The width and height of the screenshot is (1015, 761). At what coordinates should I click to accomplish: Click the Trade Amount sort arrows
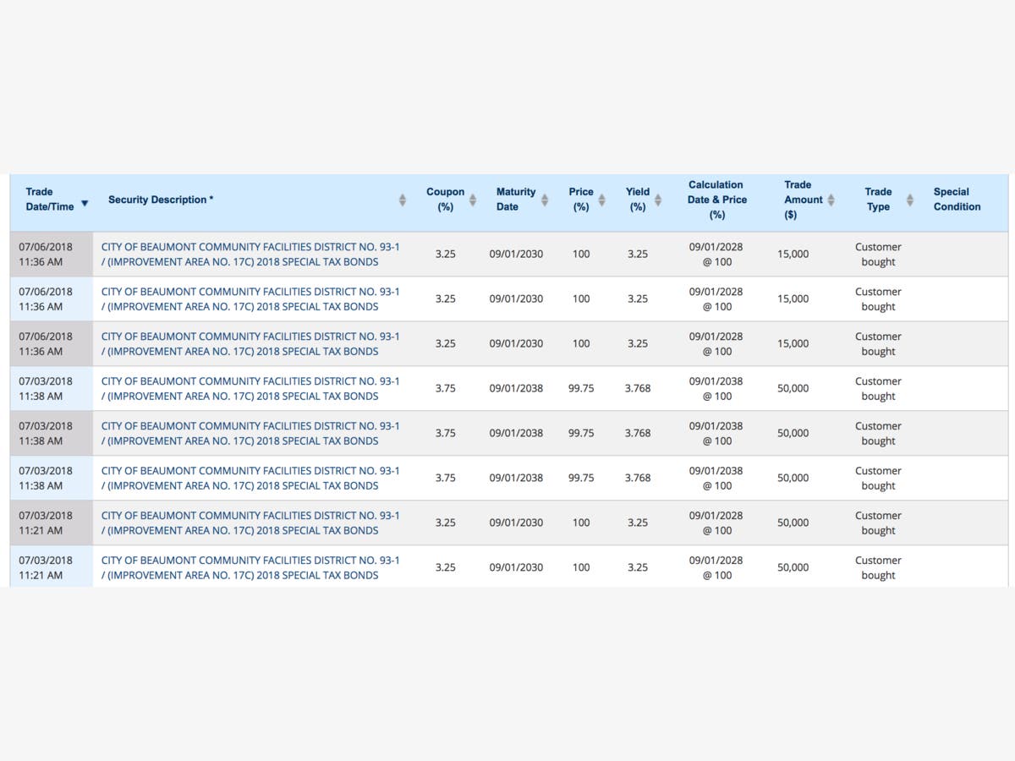point(831,200)
